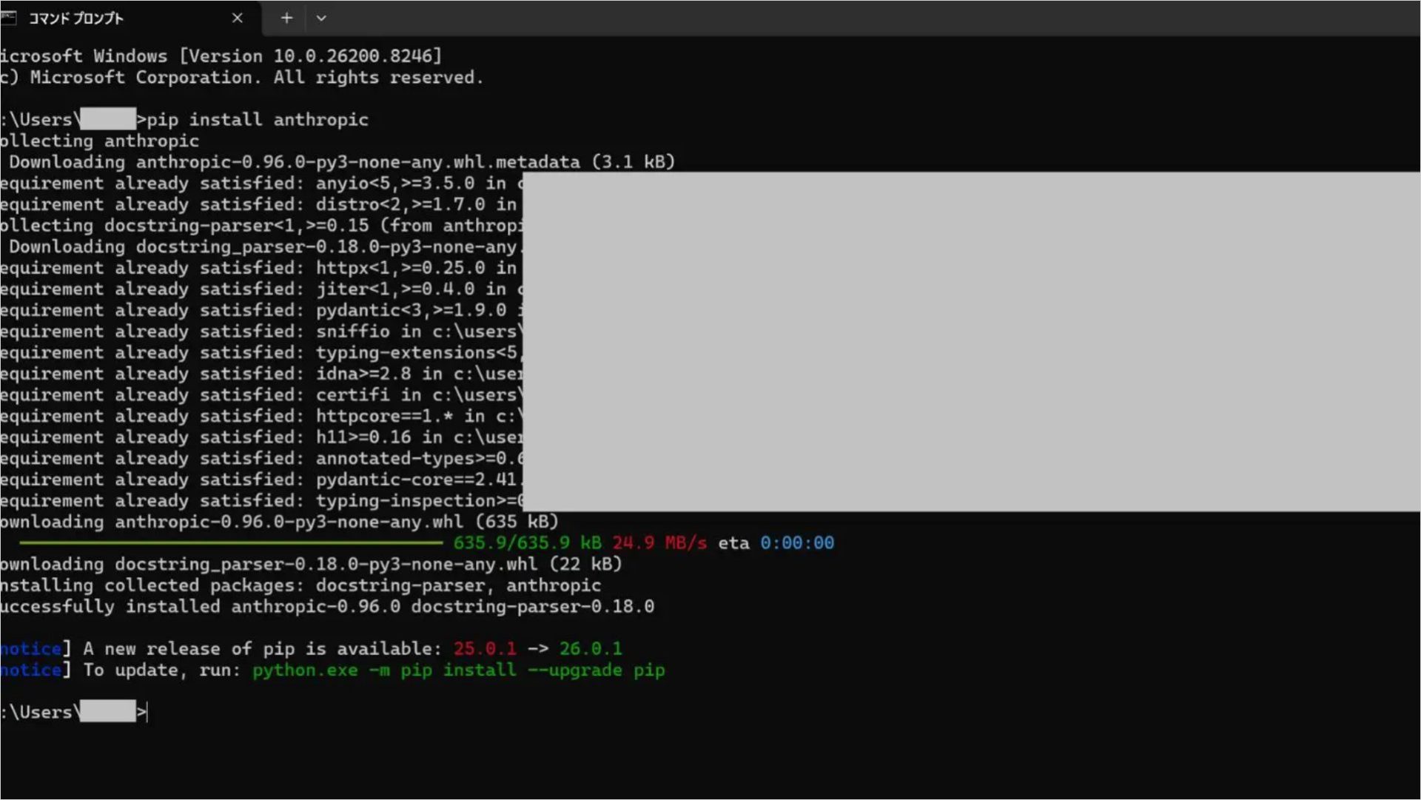Click the 'idna>=2.8' requirement text
This screenshot has width=1421, height=800.
[x=363, y=374]
